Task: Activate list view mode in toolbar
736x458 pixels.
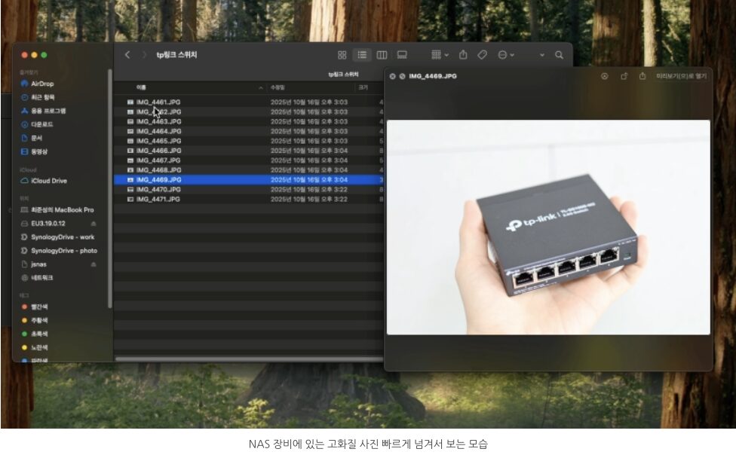Action: click(x=362, y=55)
